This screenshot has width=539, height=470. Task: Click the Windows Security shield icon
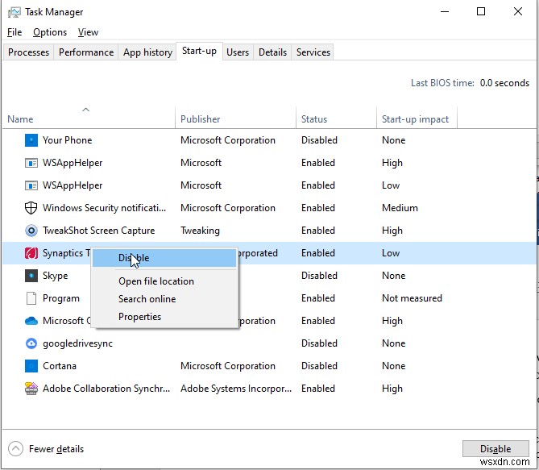pos(31,208)
